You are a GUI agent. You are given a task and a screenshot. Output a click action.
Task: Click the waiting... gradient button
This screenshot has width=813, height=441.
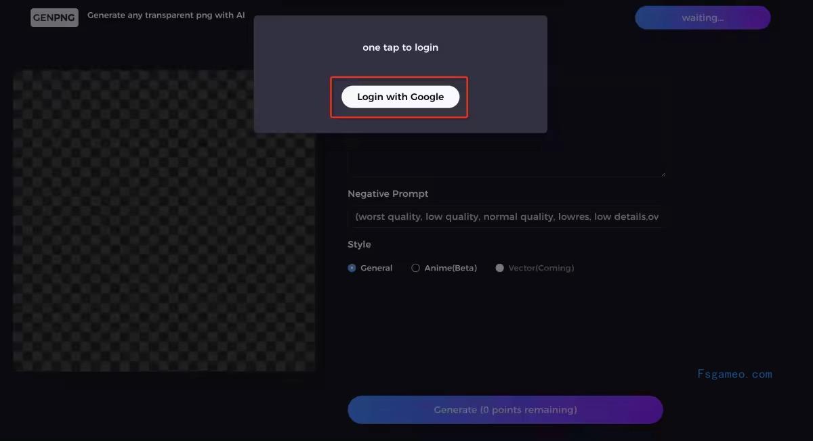tap(703, 18)
